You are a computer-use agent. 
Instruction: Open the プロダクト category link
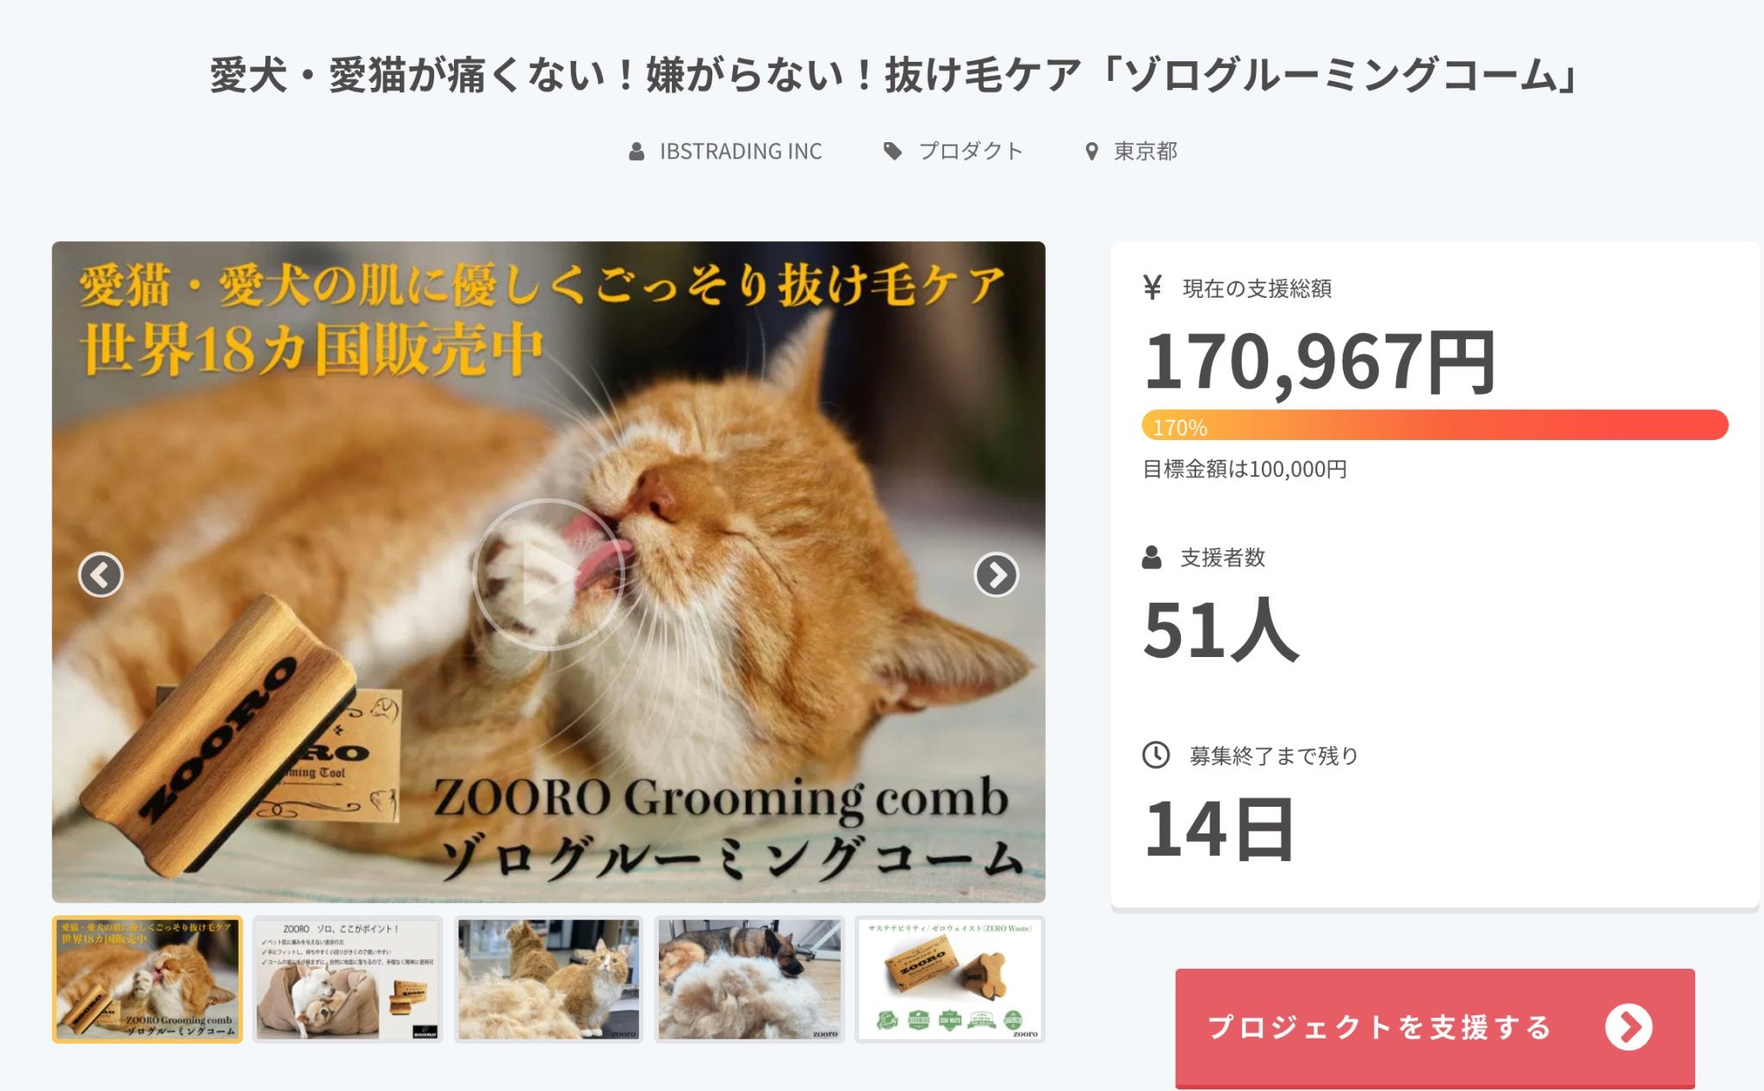[x=971, y=152]
